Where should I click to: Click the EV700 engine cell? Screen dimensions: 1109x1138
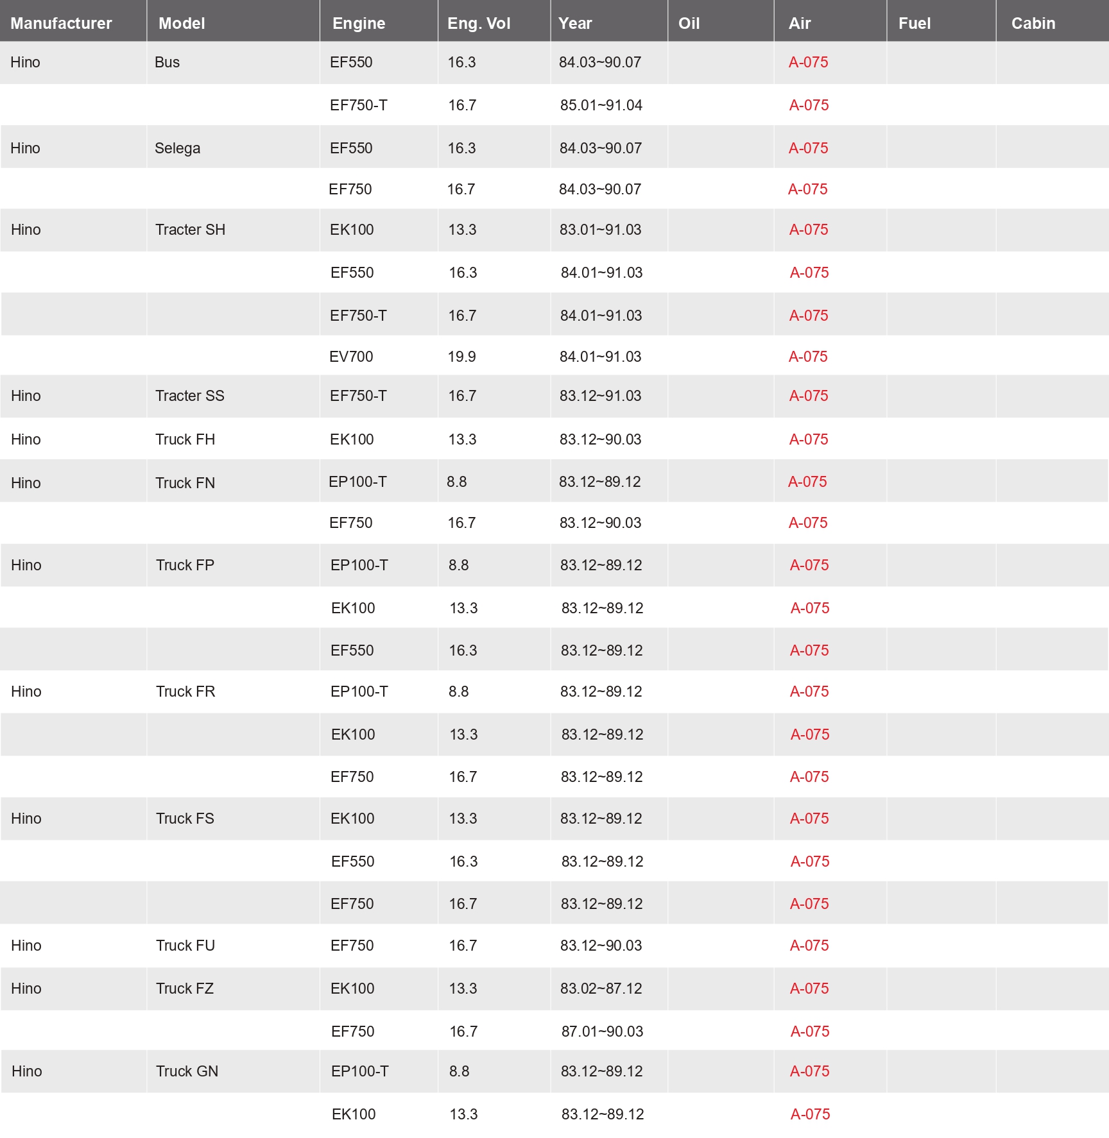pos(351,357)
